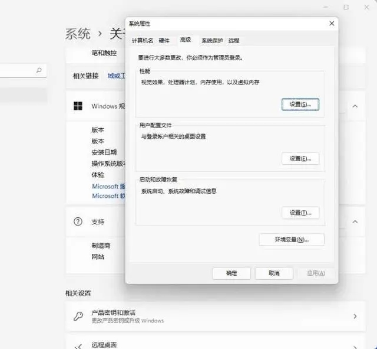Click the 系统 breadcrumb in Settings
Screen dimensions: 377x349
click(78, 34)
